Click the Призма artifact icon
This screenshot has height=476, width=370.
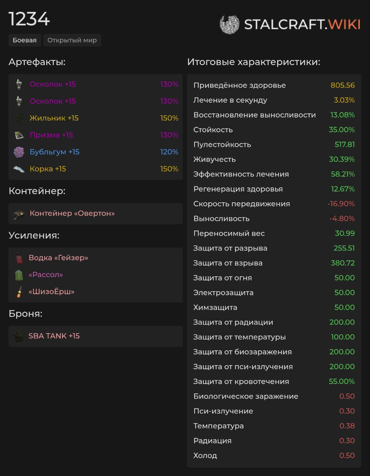point(19,135)
